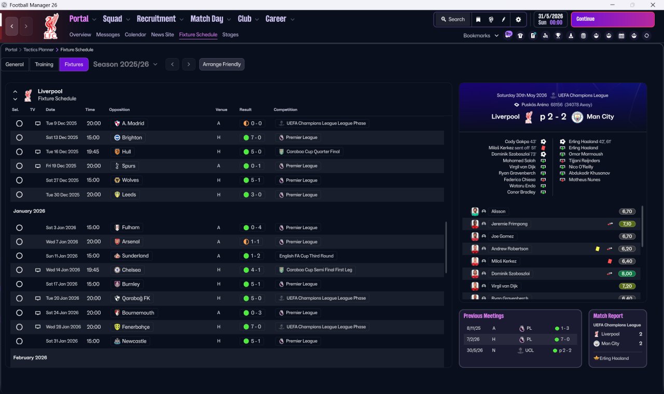Collapse the Liverpool fixture list with up chevron
This screenshot has height=394, width=664.
pyautogui.click(x=15, y=92)
